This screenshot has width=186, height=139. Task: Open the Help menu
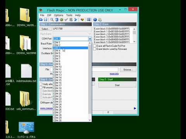coord(78,15)
